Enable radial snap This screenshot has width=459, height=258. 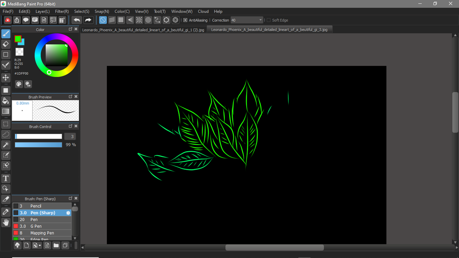click(x=139, y=20)
